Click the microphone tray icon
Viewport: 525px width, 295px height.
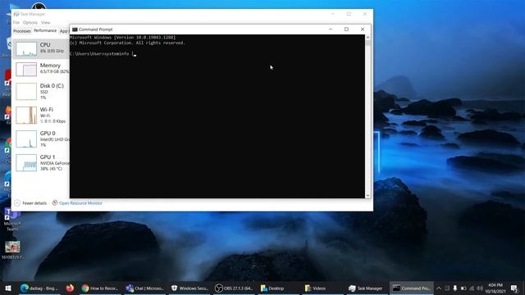(455, 288)
